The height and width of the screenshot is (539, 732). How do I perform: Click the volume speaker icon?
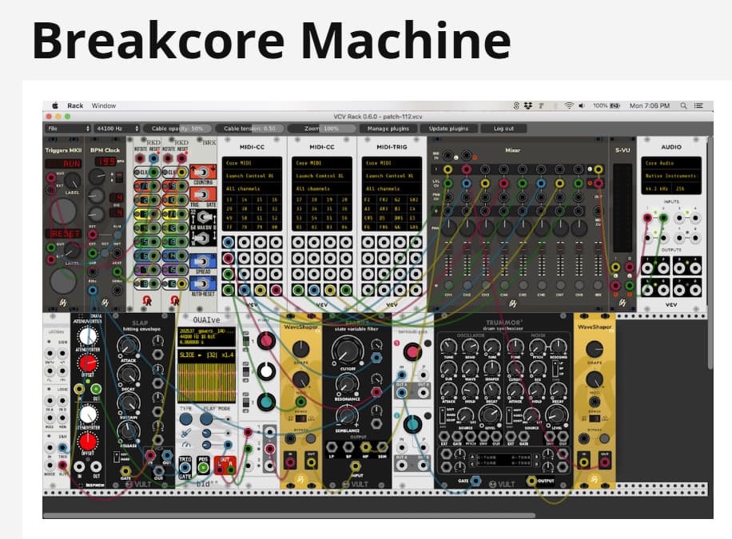pyautogui.click(x=582, y=105)
